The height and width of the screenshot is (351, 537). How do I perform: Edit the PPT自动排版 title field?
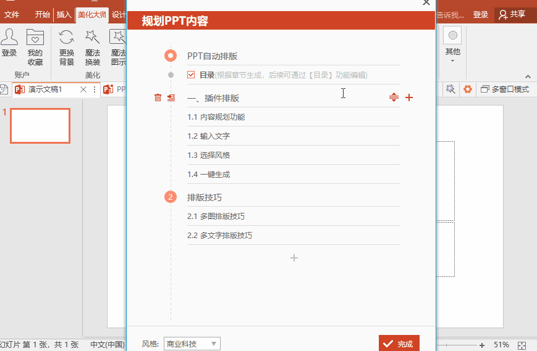click(x=294, y=56)
